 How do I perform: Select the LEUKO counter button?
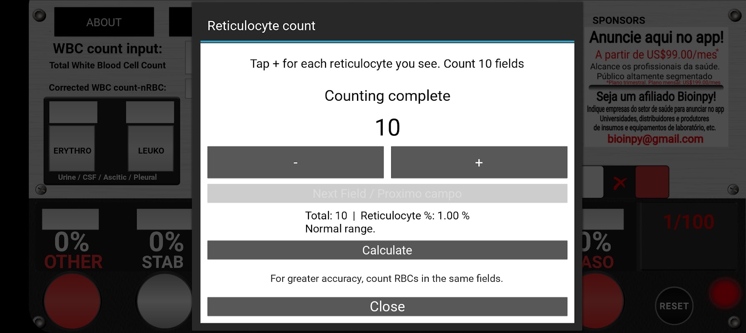151,150
